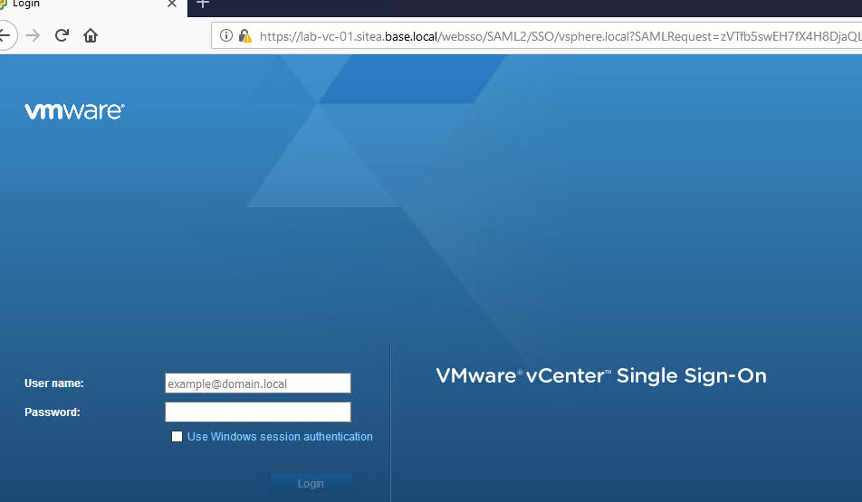The image size is (862, 502).
Task: Enable Use Windows session authentication checkbox
Action: [x=177, y=437]
